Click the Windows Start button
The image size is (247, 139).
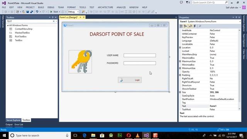4,136
